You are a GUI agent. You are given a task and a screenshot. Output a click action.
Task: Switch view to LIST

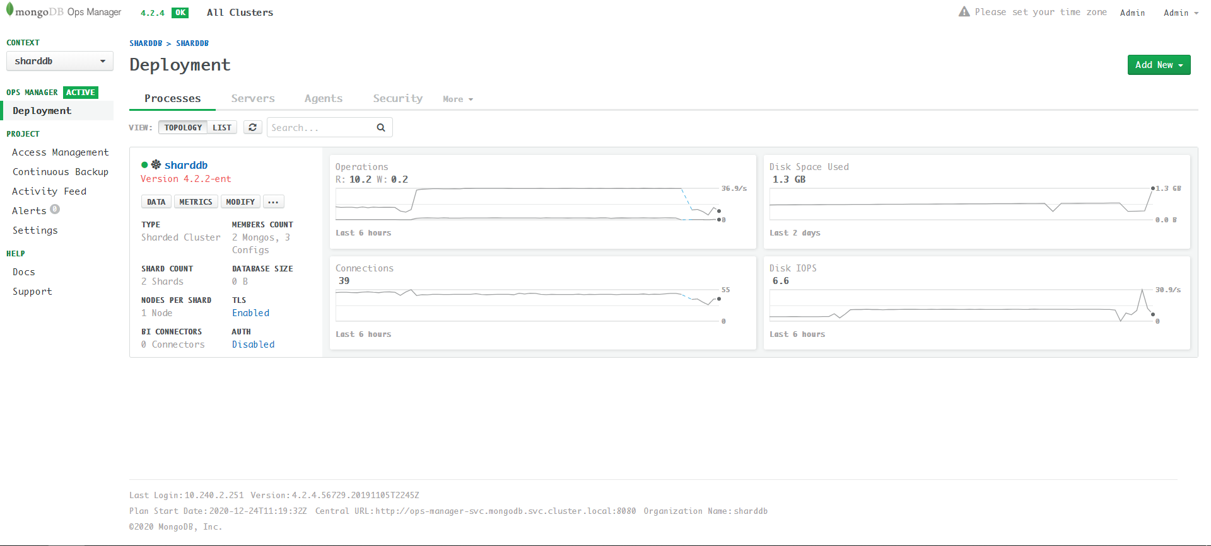click(222, 127)
